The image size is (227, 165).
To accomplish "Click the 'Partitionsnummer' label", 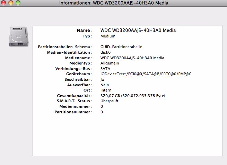I will click(72, 112).
